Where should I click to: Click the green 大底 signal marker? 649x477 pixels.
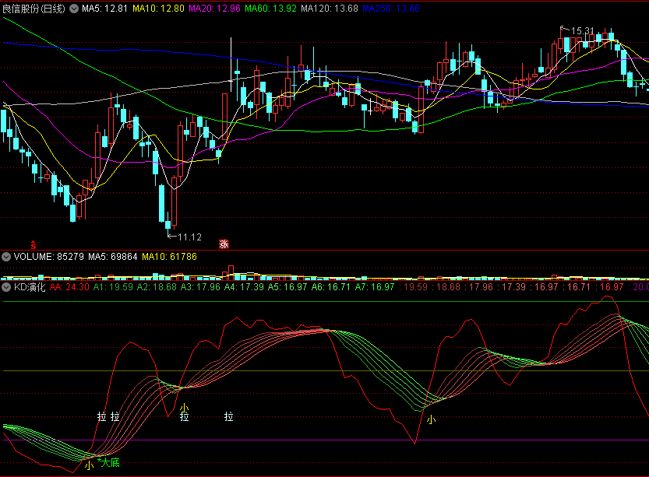click(110, 462)
